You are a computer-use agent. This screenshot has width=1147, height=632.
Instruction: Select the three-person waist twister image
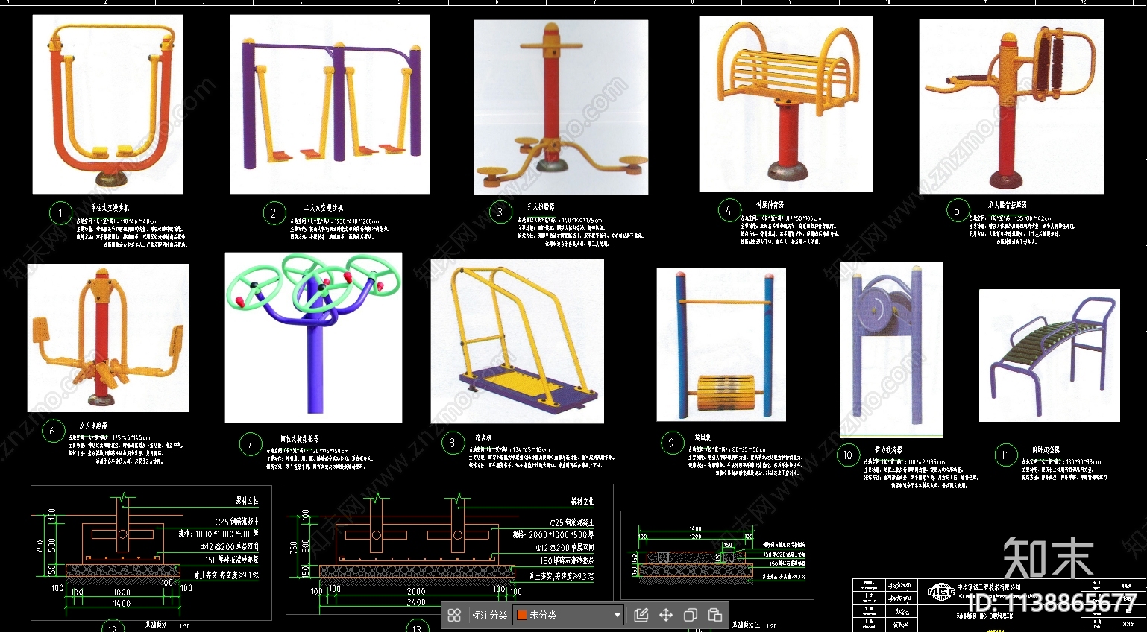561,107
